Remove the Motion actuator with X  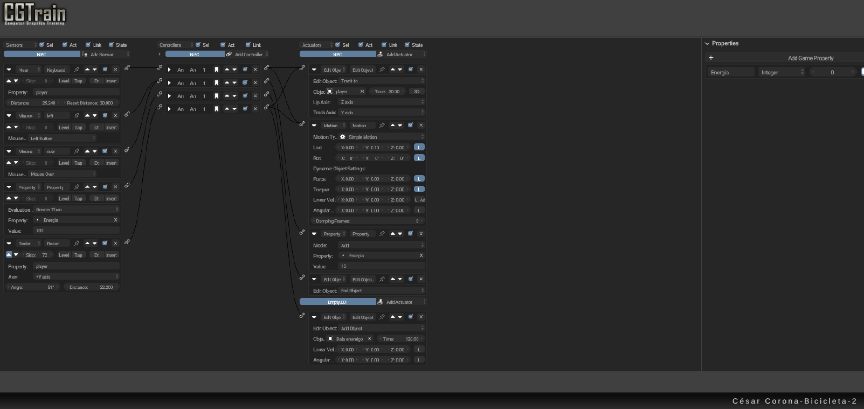coord(421,125)
